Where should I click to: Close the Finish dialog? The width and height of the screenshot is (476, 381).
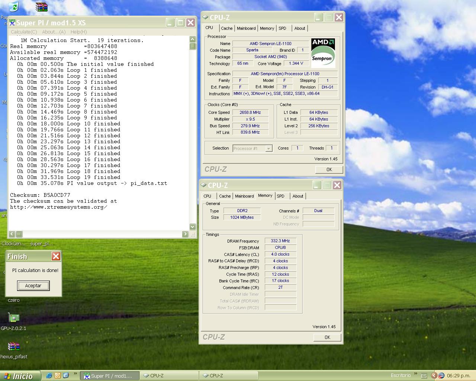56,256
